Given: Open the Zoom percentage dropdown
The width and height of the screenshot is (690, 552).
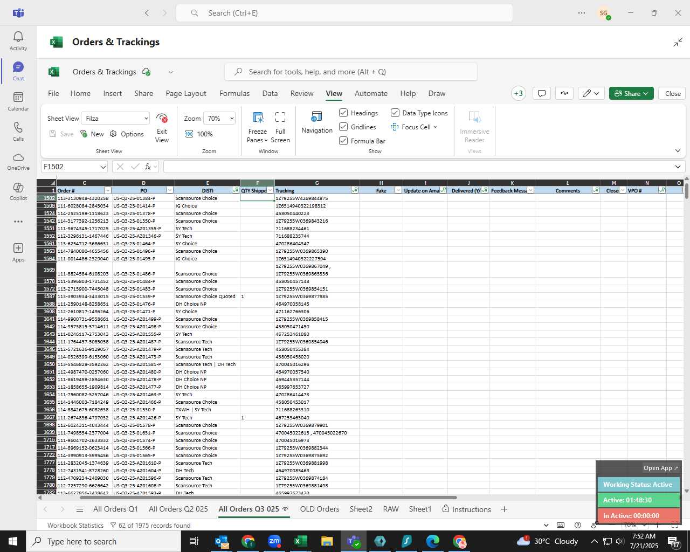Looking at the screenshot, I should 219,118.
